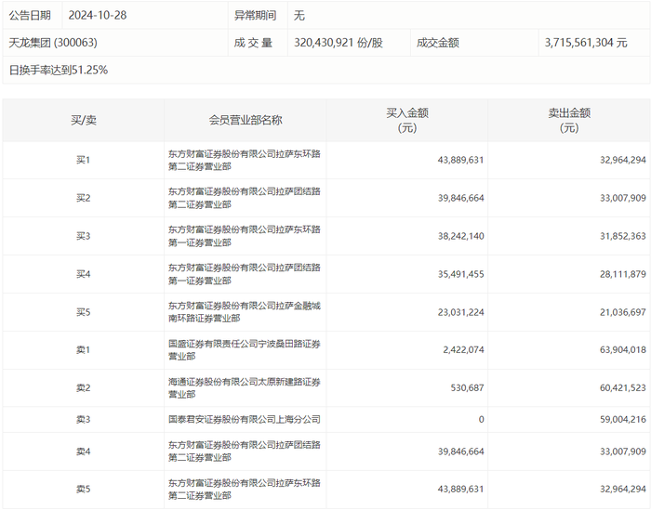Open 海通证券太原新建路证券营业部 entry
The height and width of the screenshot is (510, 651).
(x=244, y=388)
